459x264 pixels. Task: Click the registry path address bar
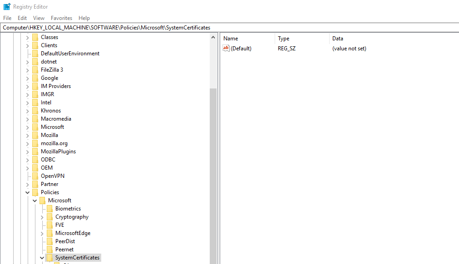point(230,28)
